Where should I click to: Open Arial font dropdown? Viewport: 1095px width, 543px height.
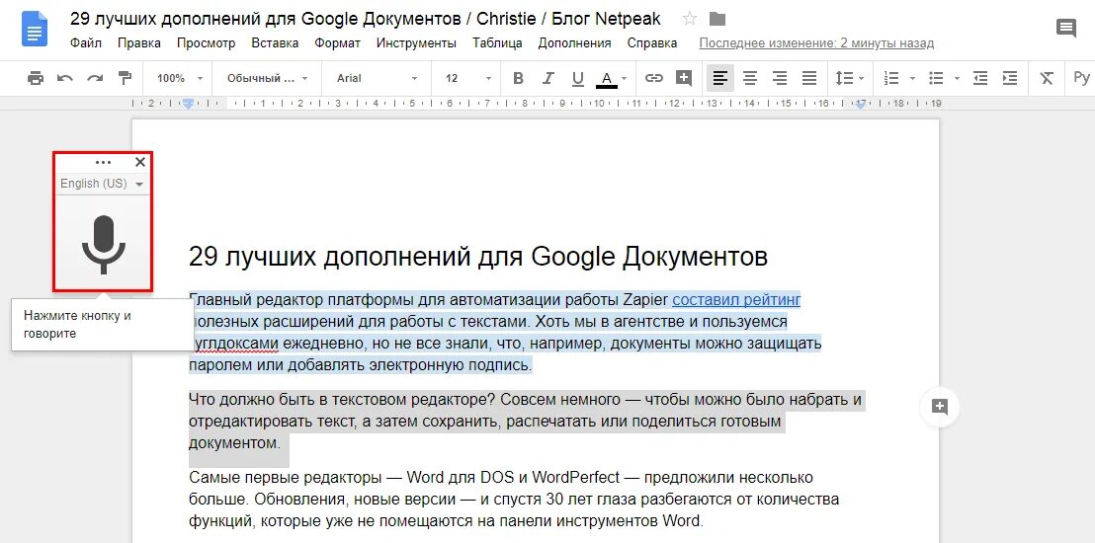pos(377,78)
